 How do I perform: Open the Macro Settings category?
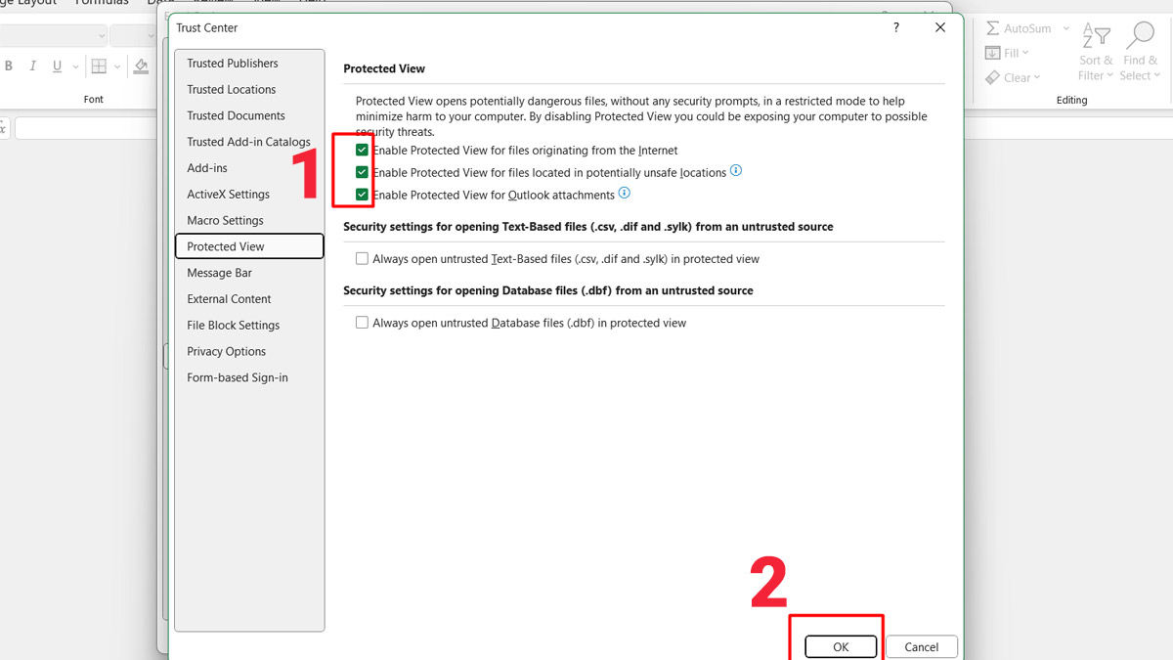225,221
